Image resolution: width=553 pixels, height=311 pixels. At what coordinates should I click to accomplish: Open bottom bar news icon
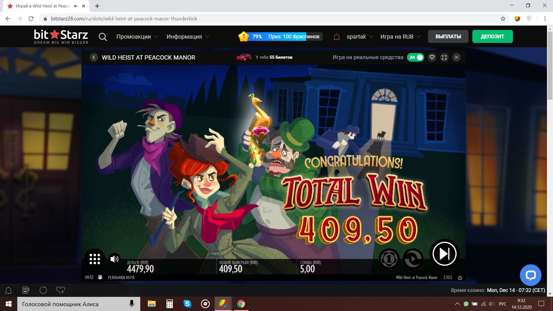26,290
